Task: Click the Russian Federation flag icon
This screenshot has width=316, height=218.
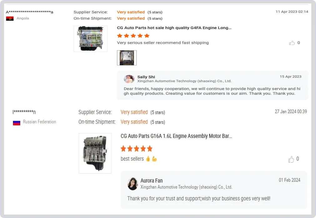Action: [x=17, y=123]
